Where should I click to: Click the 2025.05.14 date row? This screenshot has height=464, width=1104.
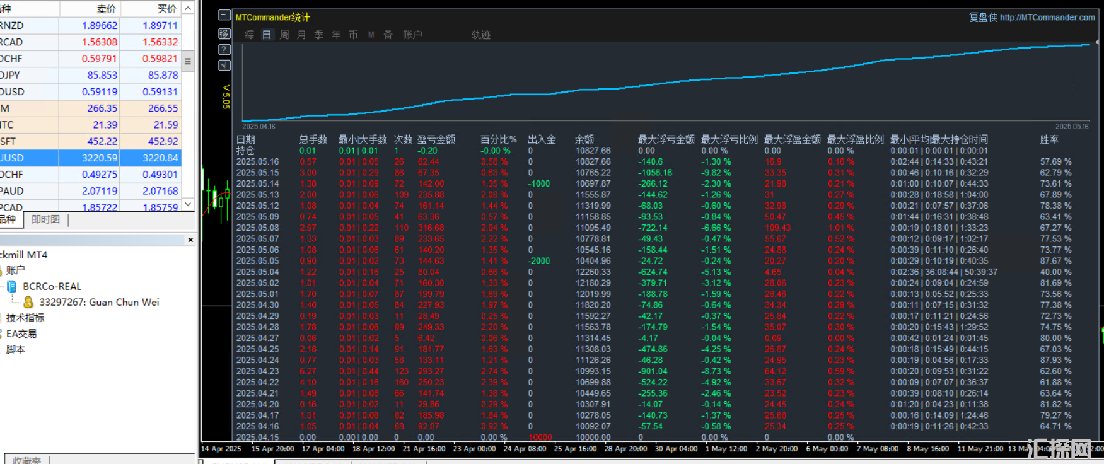point(257,183)
